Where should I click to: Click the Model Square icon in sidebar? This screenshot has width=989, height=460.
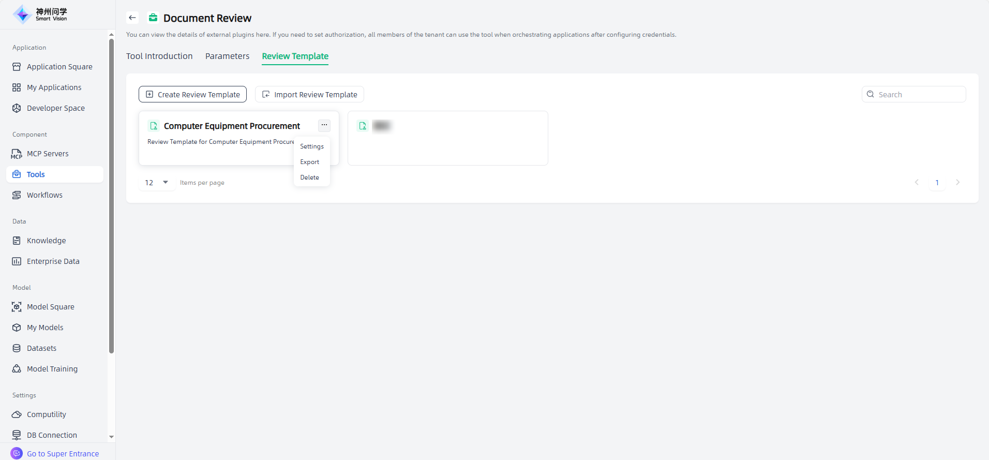(17, 307)
